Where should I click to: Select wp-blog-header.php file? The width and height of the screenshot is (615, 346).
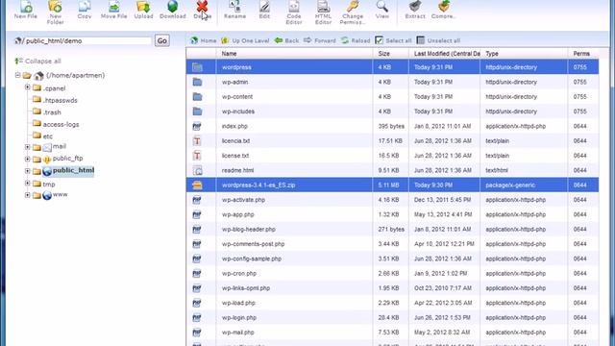pos(392,229)
